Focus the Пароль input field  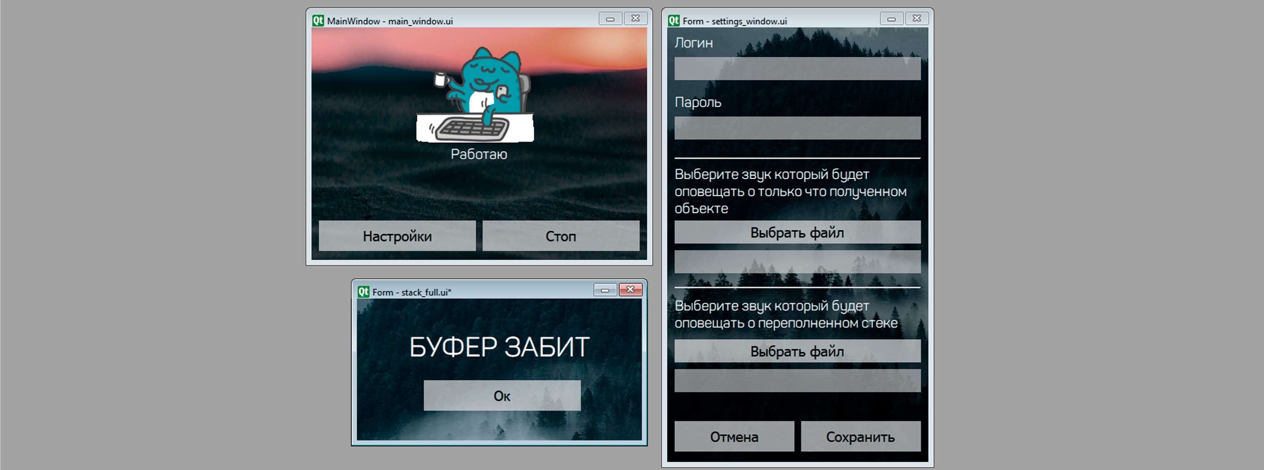[x=797, y=128]
